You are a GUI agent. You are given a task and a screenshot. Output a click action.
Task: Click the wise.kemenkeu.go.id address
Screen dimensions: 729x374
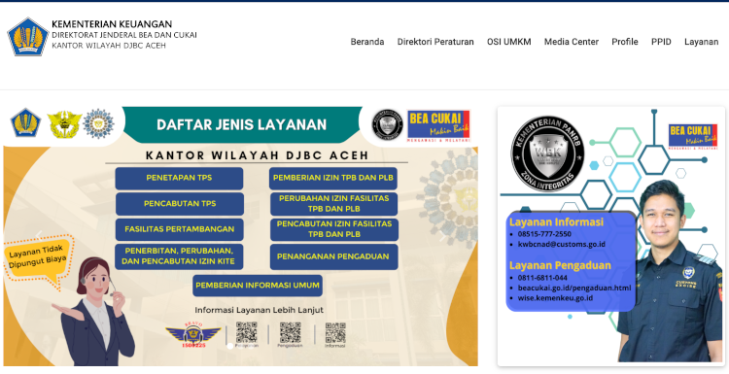[555, 298]
